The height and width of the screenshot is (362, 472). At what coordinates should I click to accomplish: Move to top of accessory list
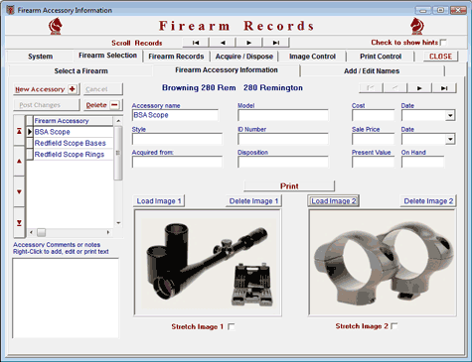point(19,131)
